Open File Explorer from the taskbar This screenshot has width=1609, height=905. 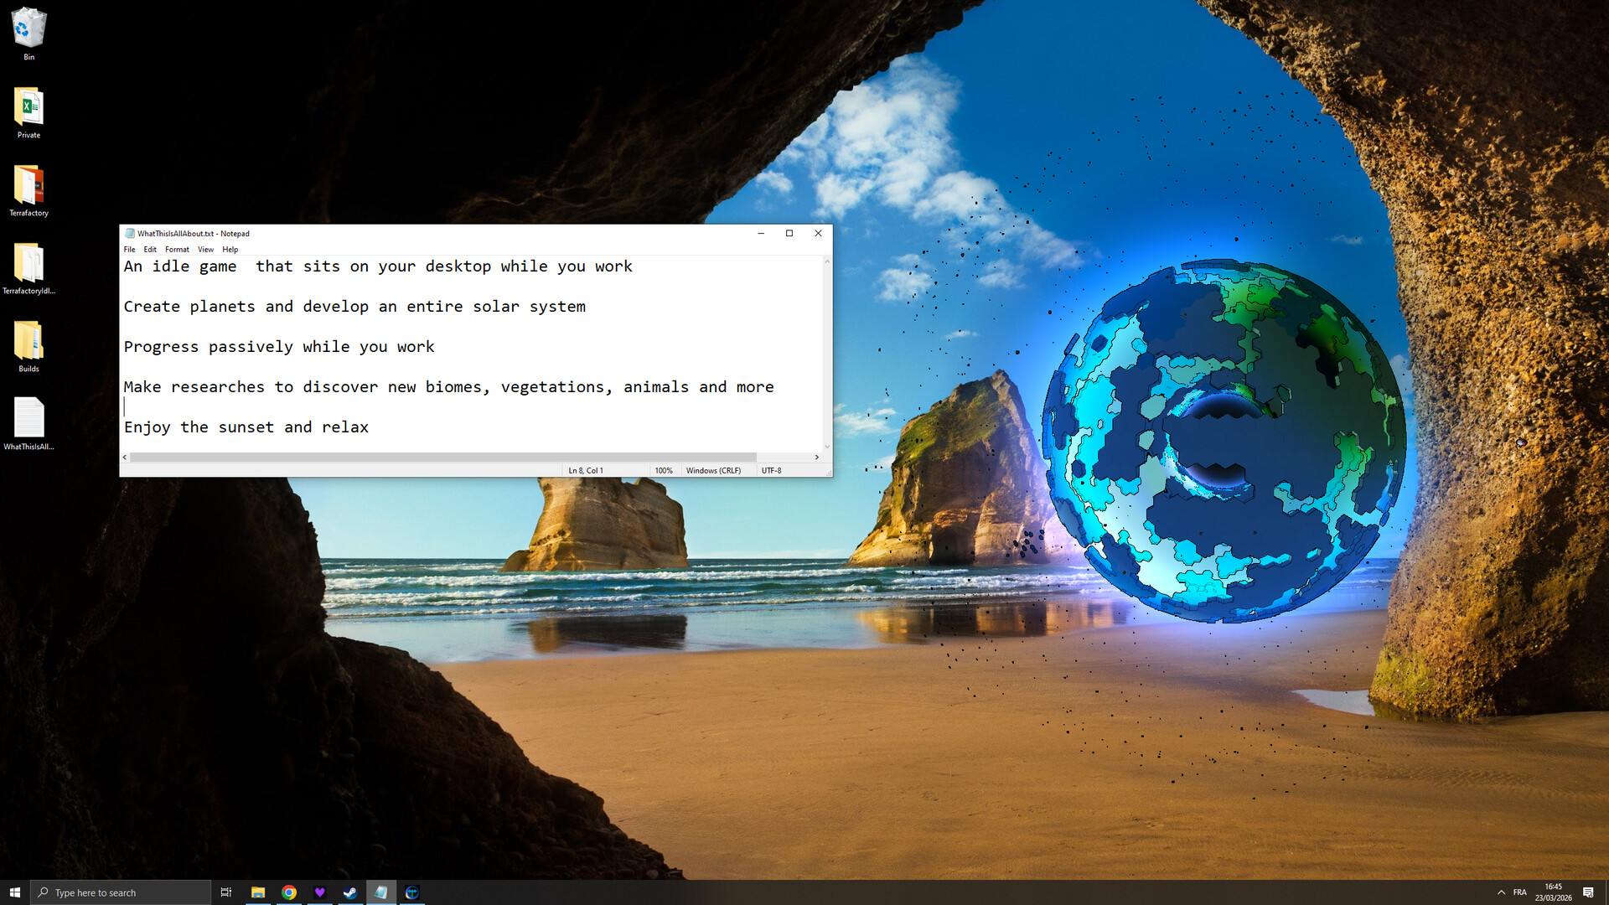pos(258,892)
